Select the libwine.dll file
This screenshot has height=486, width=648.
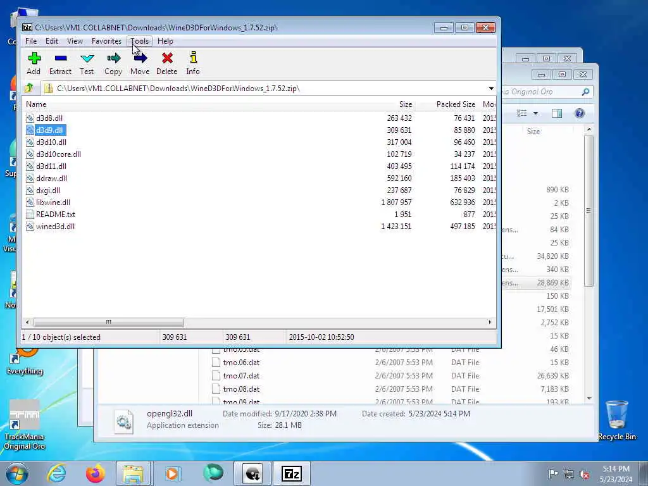[53, 202]
